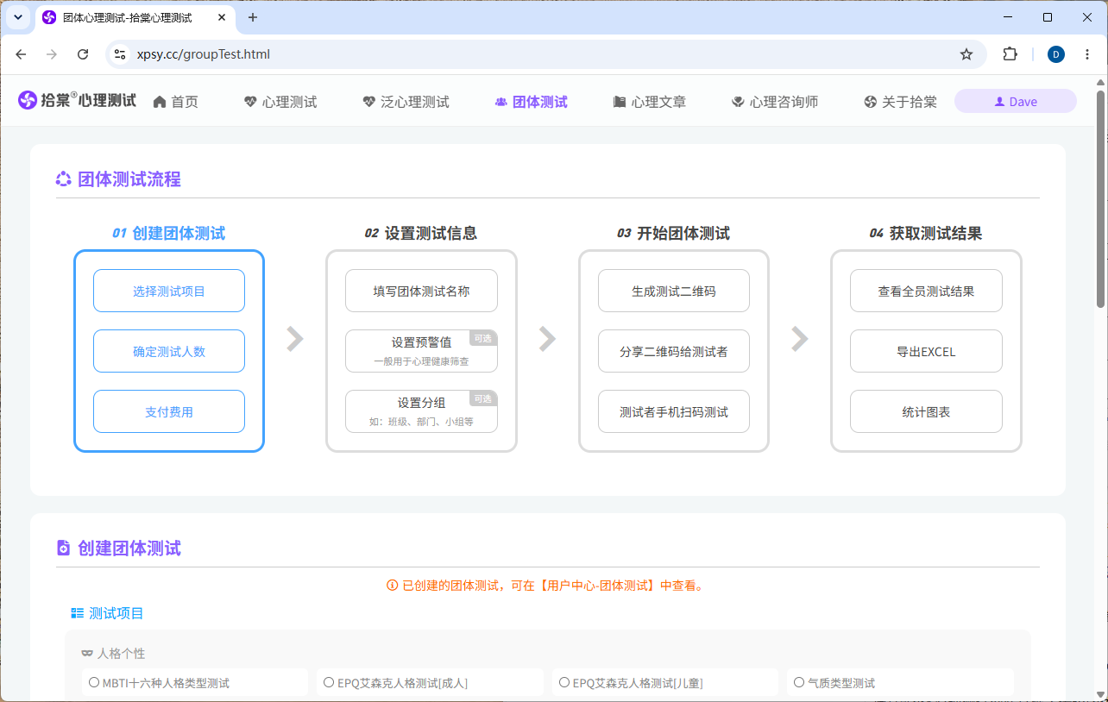
Task: Open the 心理测试 menu item
Action: pos(280,102)
